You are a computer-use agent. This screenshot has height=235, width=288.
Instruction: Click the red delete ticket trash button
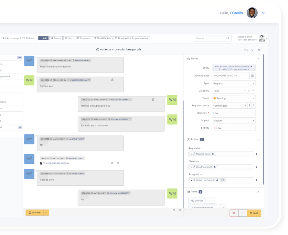coord(234,213)
